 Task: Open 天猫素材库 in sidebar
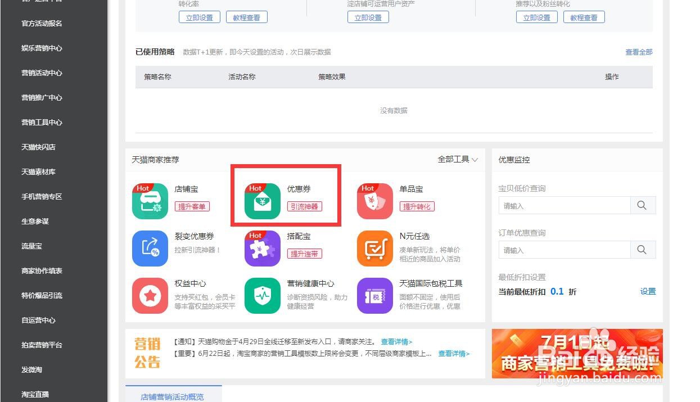[x=38, y=172]
